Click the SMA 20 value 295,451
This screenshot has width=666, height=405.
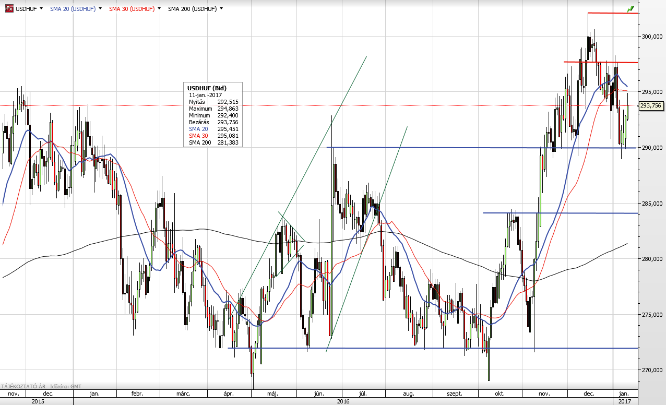tap(228, 129)
